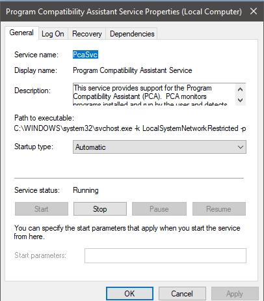Open the Log On tab

point(53,34)
